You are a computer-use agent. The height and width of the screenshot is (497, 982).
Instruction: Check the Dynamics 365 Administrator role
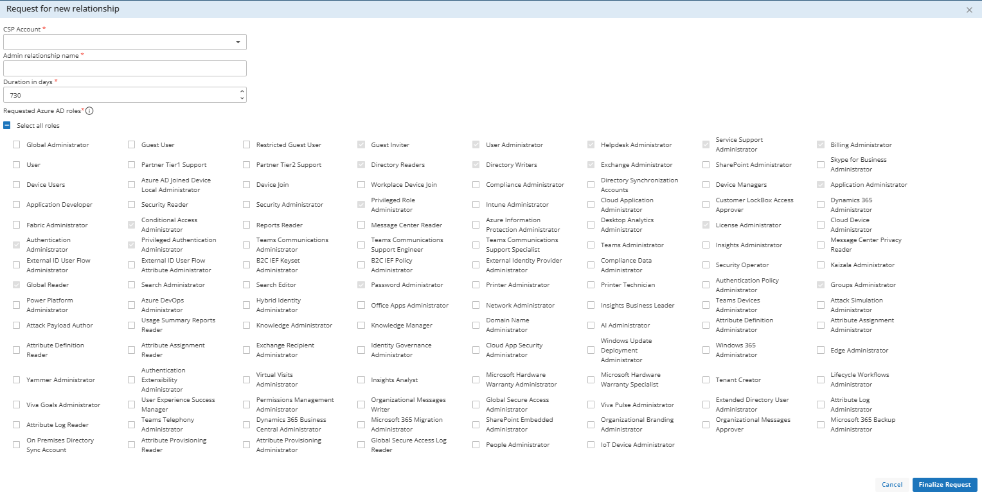pyautogui.click(x=821, y=204)
